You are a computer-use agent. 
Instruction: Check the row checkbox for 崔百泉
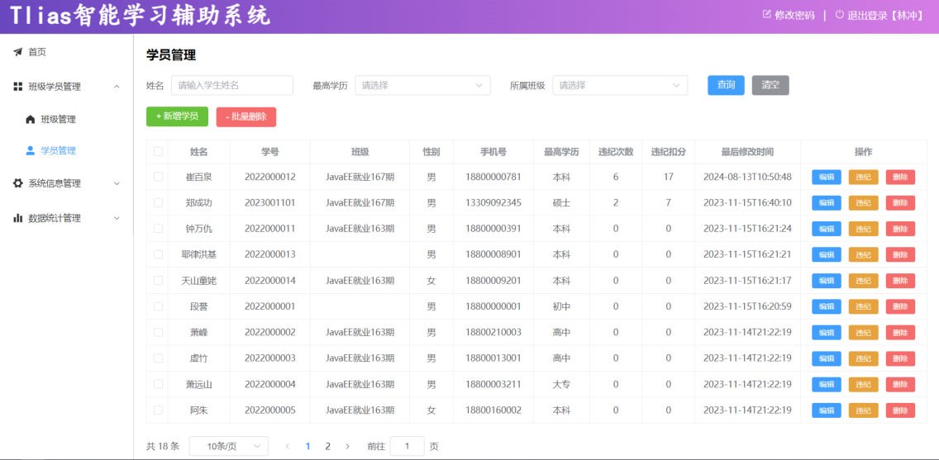(x=158, y=177)
